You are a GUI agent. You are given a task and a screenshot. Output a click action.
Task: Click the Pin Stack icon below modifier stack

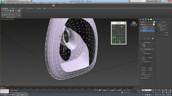pyautogui.click(x=141, y=38)
